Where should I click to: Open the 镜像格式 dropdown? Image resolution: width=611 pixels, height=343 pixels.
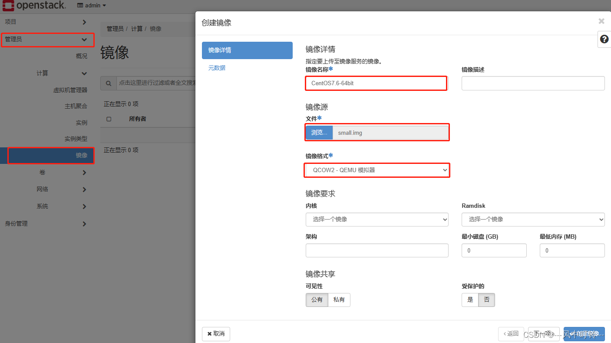377,170
